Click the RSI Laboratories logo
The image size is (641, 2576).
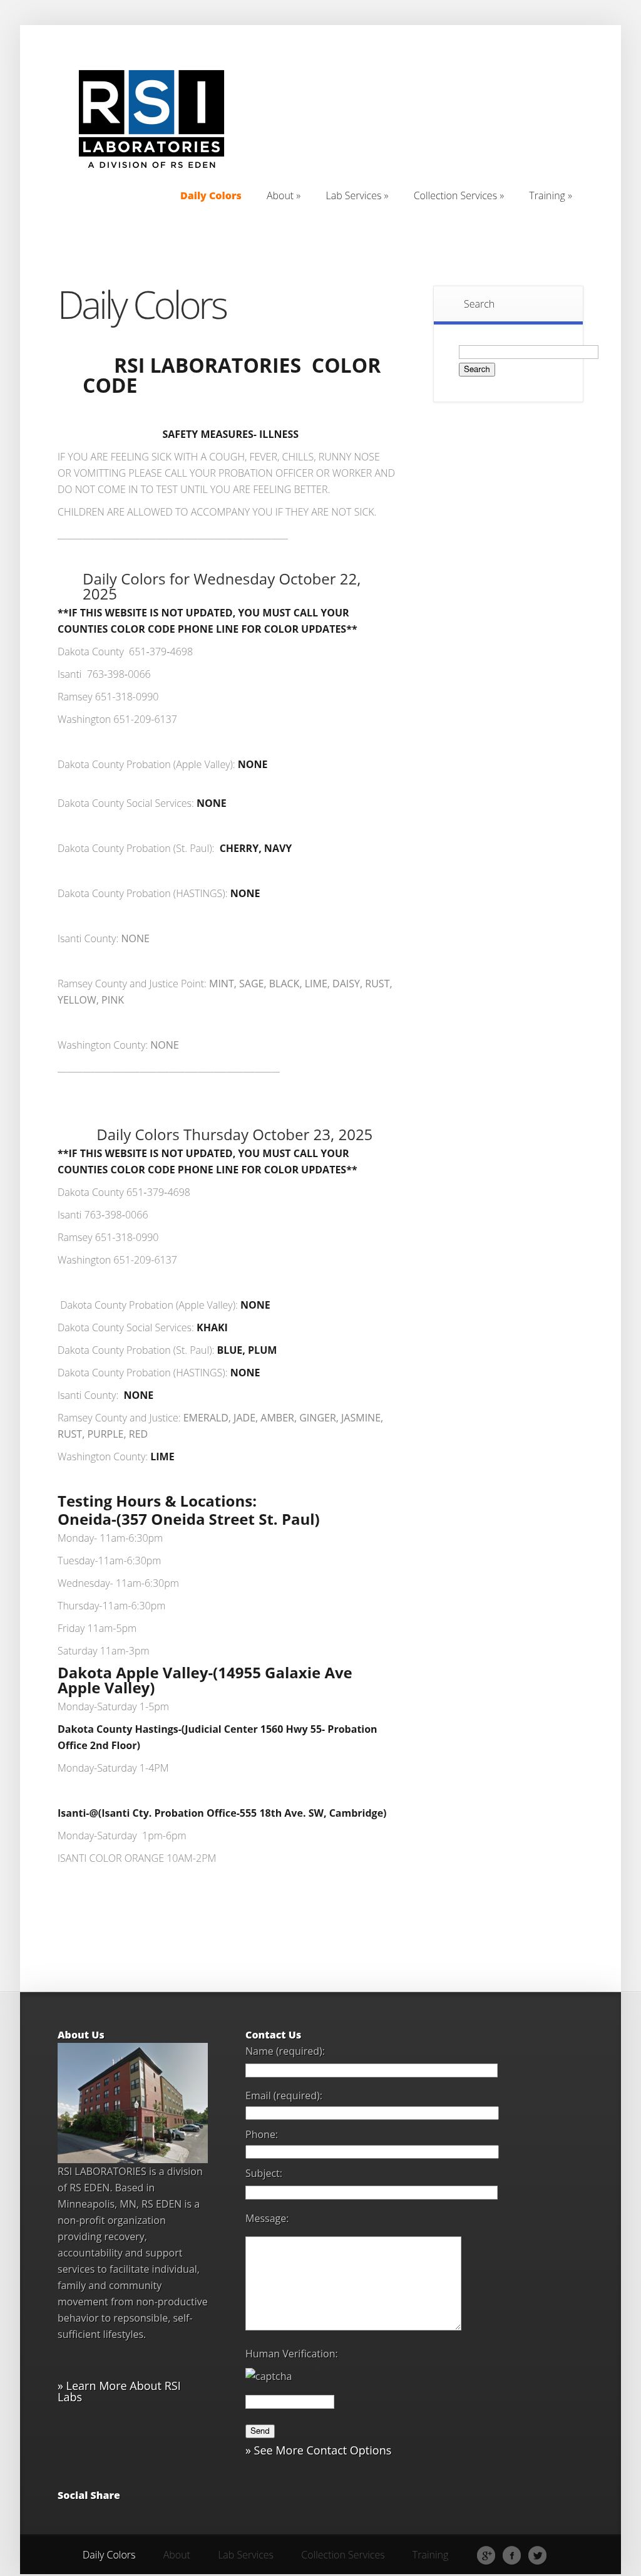(x=151, y=119)
